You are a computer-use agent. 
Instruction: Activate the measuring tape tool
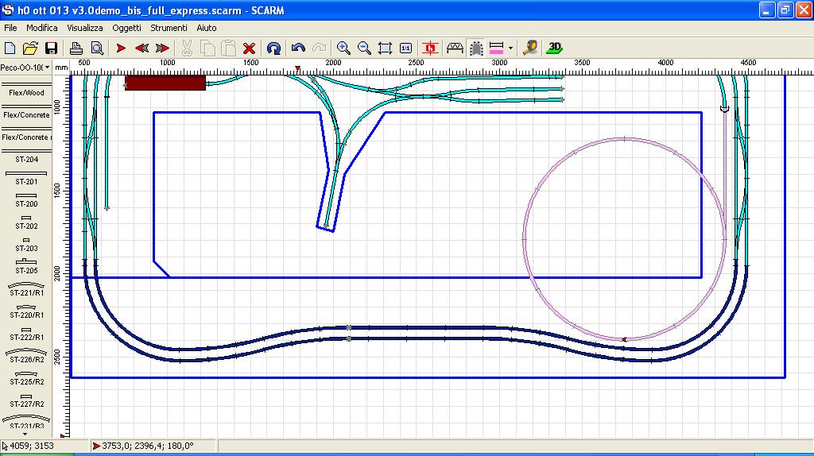tap(530, 48)
